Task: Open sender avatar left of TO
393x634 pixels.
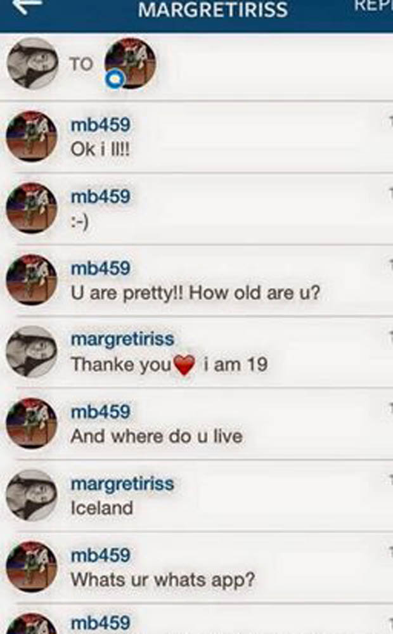Action: (33, 63)
